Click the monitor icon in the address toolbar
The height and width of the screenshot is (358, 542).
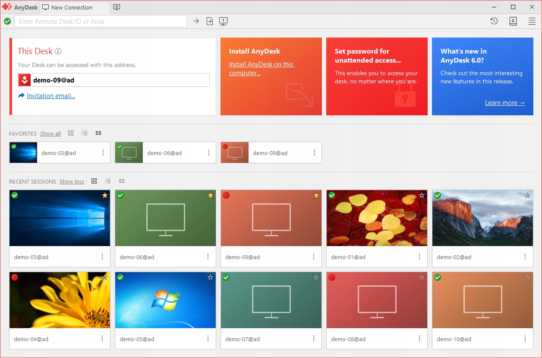(x=223, y=21)
